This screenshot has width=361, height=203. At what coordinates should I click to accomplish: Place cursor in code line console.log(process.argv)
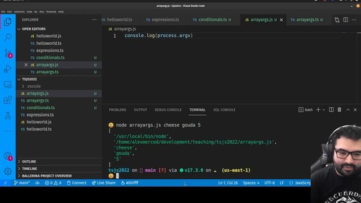[x=159, y=36]
